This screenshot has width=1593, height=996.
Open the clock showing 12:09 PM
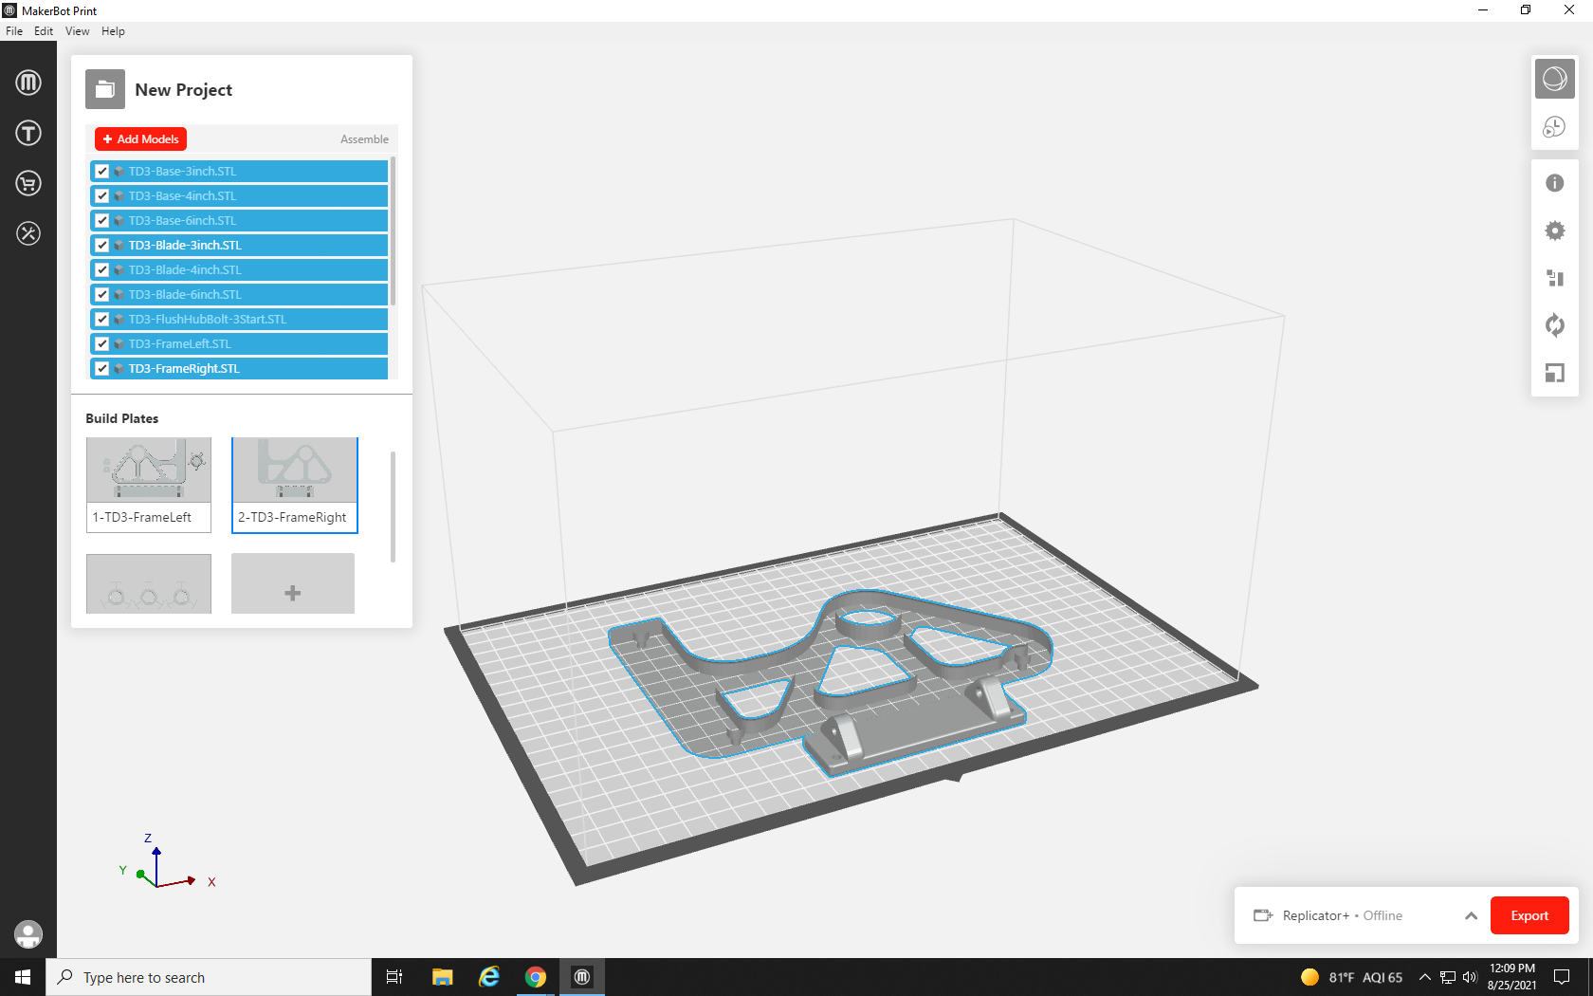pos(1511,977)
